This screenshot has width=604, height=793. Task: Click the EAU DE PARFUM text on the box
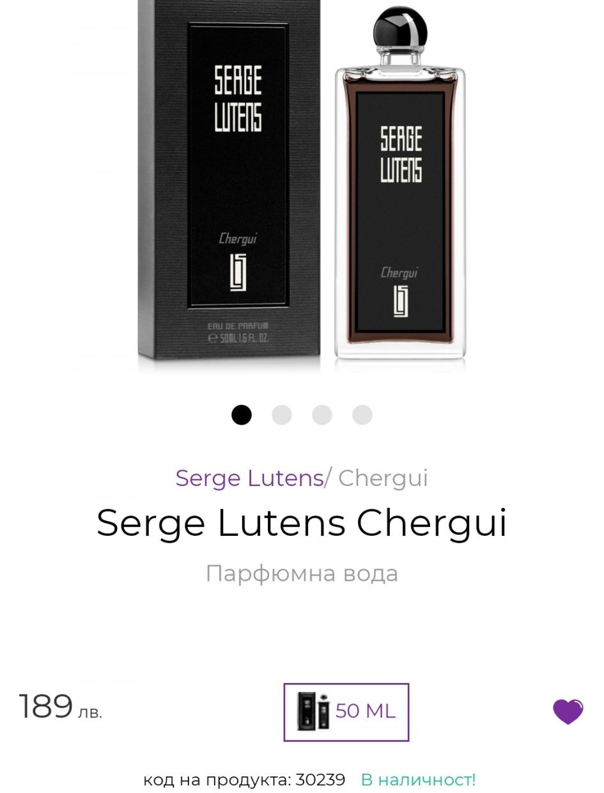click(238, 327)
